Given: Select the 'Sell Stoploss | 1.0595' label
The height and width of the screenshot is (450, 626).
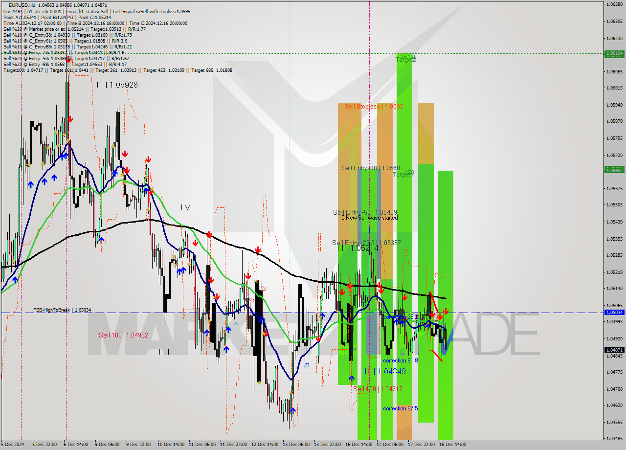Looking at the screenshot, I should (x=374, y=106).
